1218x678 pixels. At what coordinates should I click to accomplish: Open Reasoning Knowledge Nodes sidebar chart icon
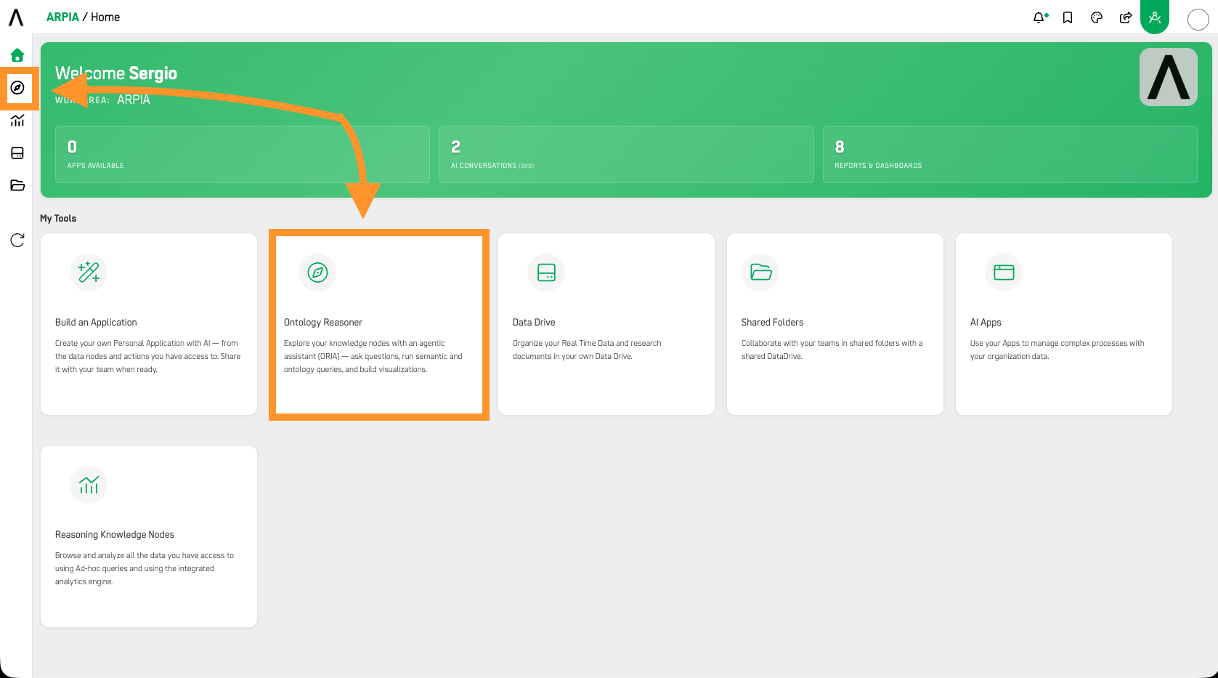[17, 121]
